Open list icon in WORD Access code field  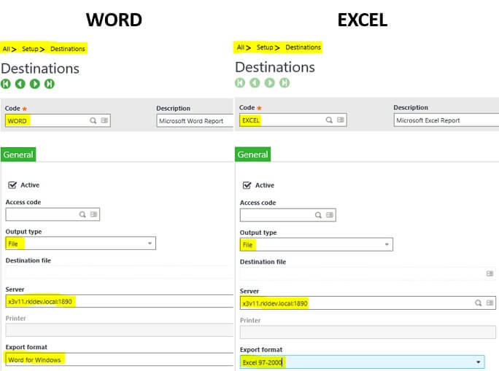click(93, 214)
